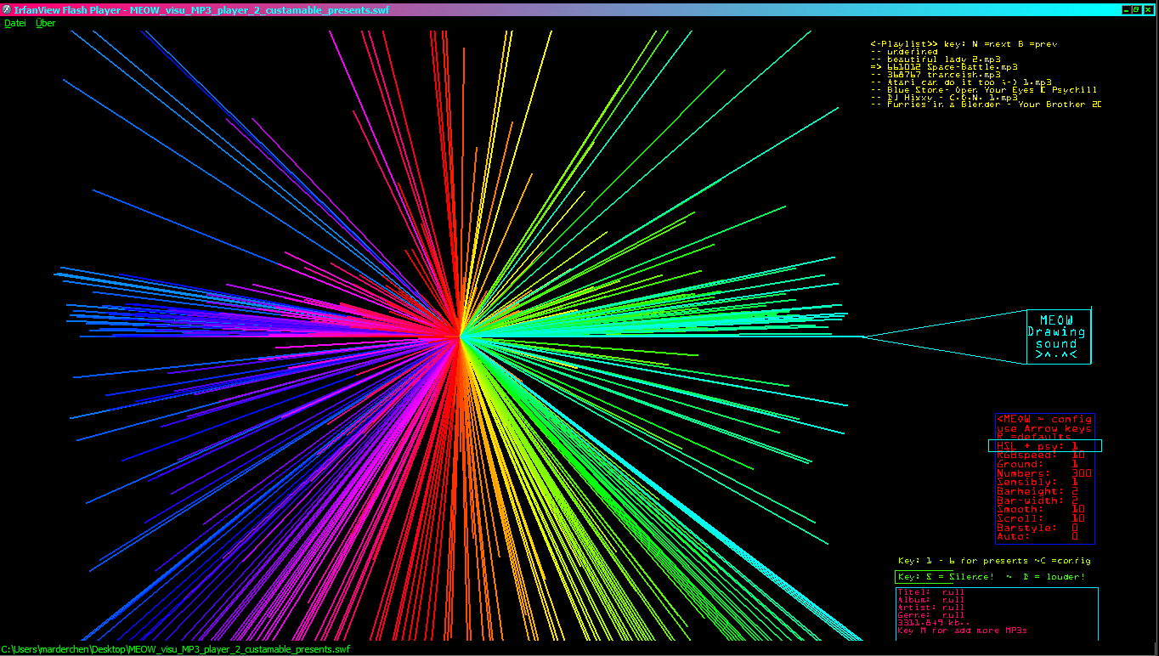Select the 'Numbers: 300' config row
1159x656 pixels.
pos(1044,473)
